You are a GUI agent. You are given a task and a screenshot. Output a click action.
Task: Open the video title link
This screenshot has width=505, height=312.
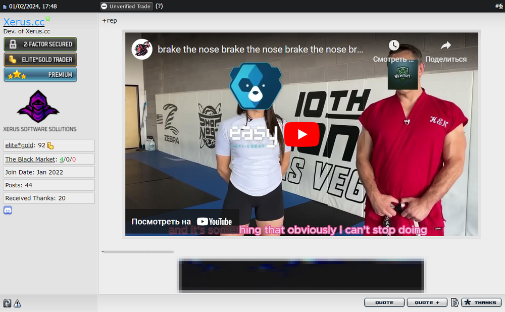point(260,49)
